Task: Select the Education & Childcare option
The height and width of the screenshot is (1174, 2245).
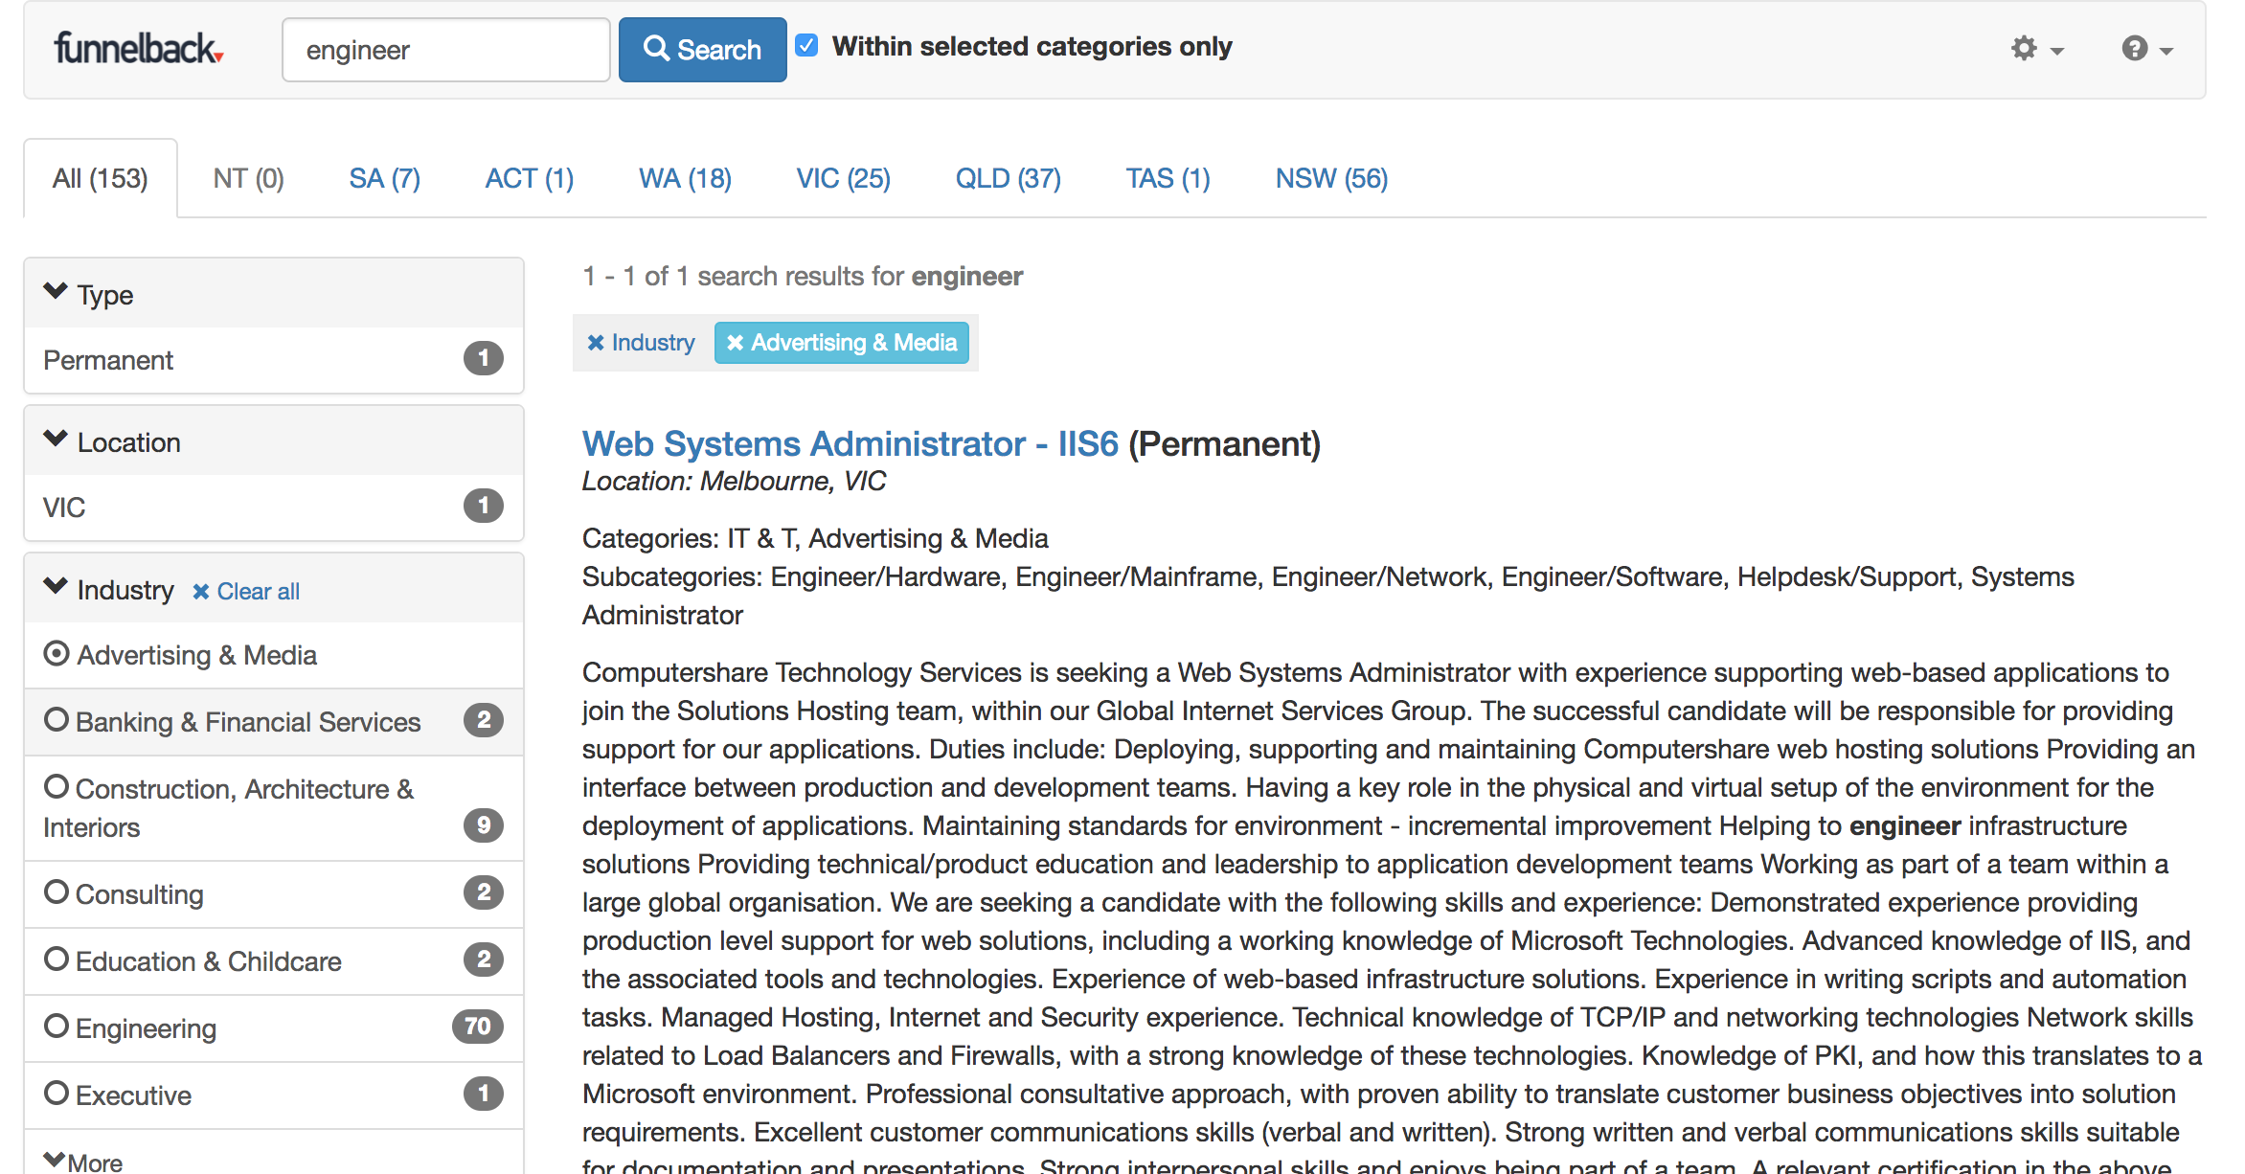Action: 57,960
